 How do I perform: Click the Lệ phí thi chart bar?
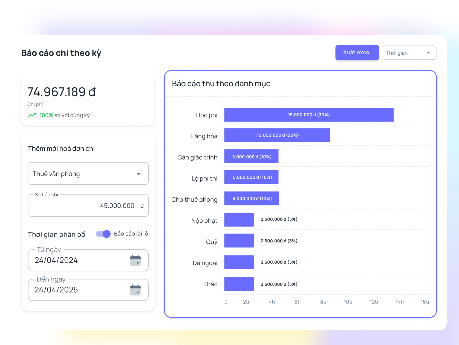[x=251, y=177]
